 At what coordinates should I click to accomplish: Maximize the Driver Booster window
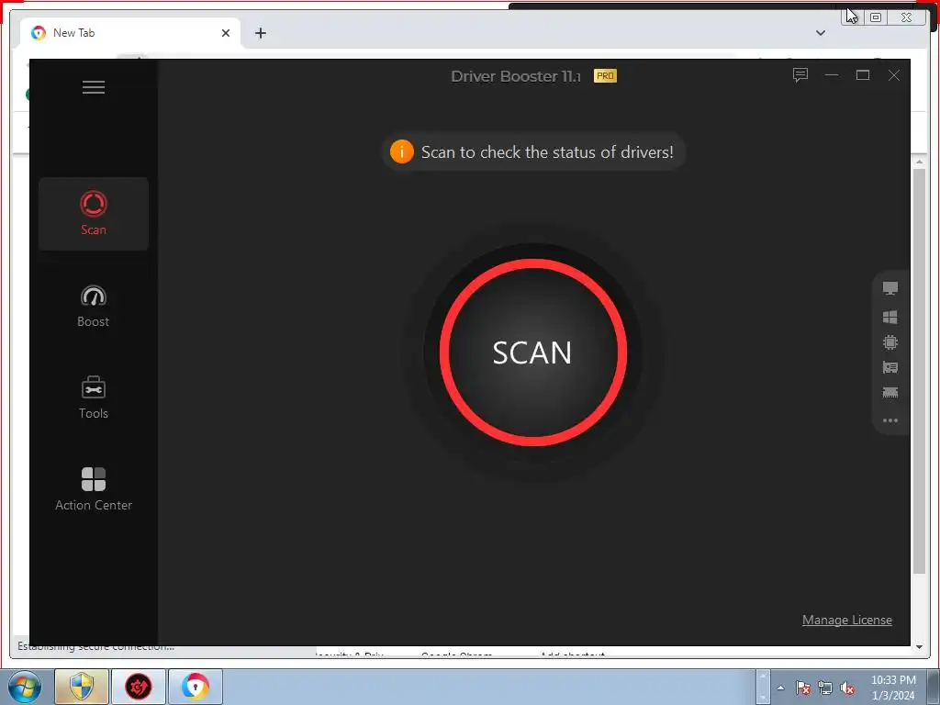point(863,75)
